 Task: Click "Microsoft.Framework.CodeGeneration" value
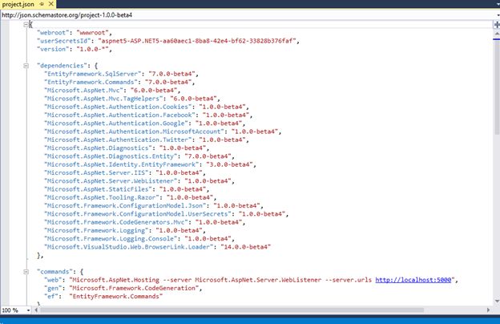[134, 288]
